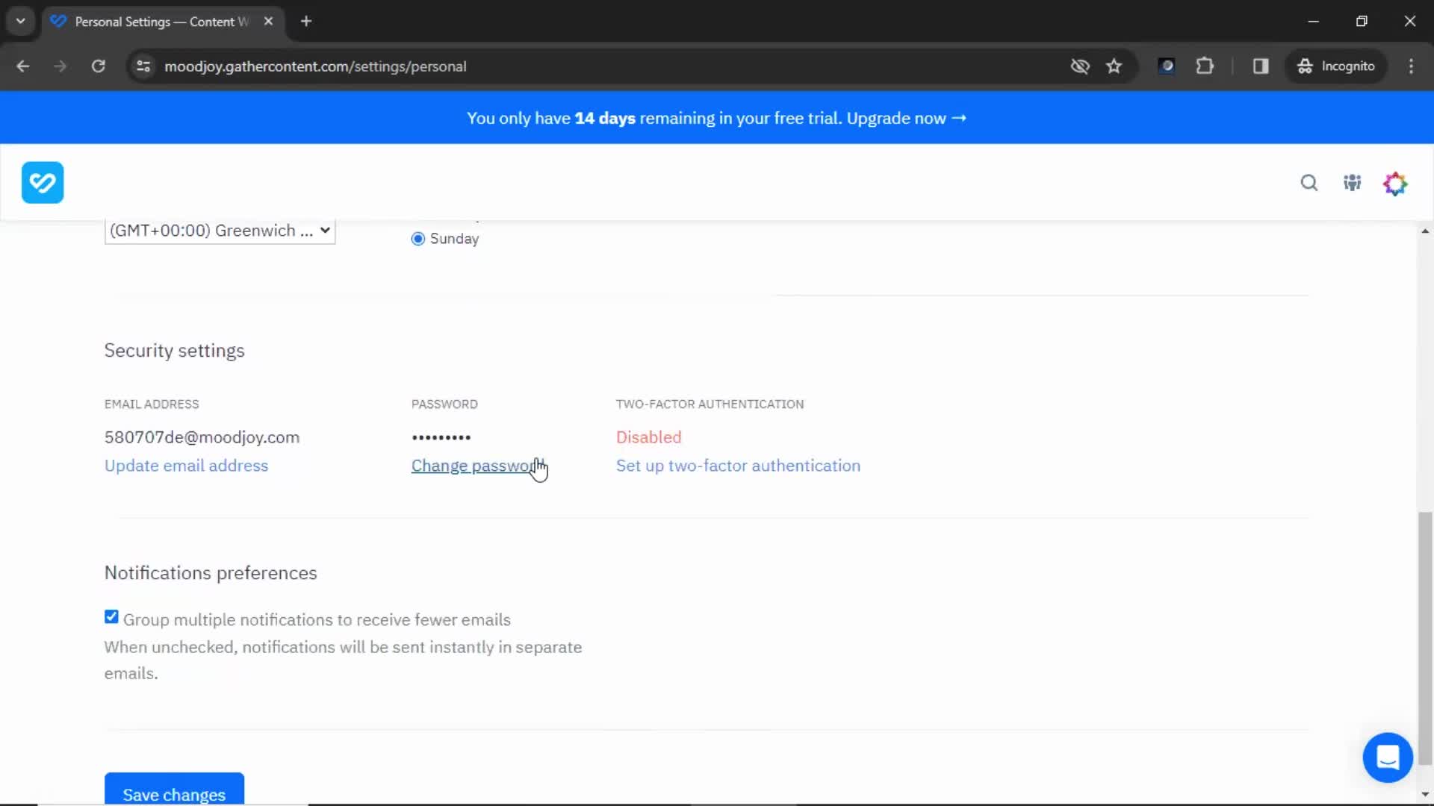Reload the page
This screenshot has height=806, width=1434.
coord(98,66)
